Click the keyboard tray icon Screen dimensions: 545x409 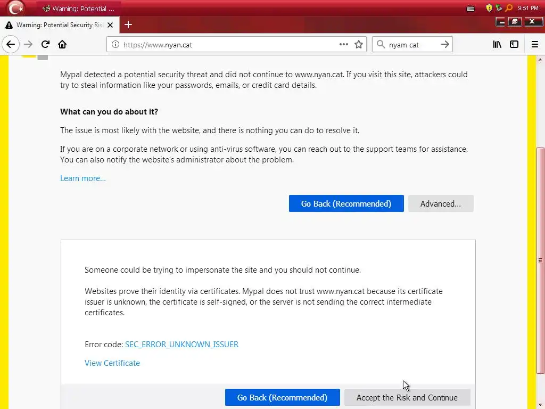(470, 9)
